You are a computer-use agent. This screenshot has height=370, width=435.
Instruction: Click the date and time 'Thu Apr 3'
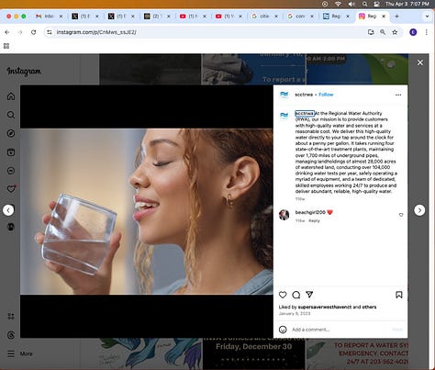pos(407,4)
